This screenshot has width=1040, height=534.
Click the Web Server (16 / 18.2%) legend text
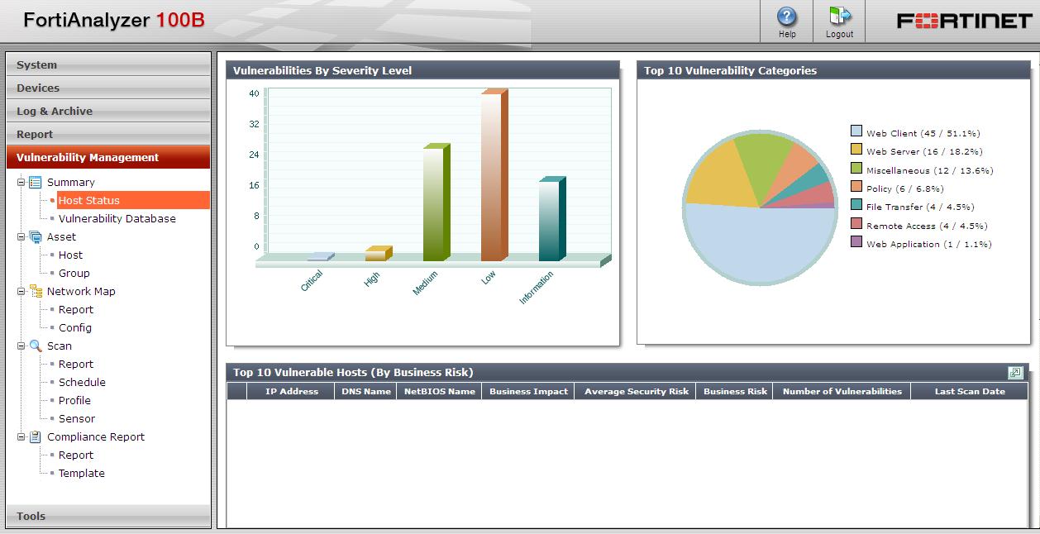[924, 151]
